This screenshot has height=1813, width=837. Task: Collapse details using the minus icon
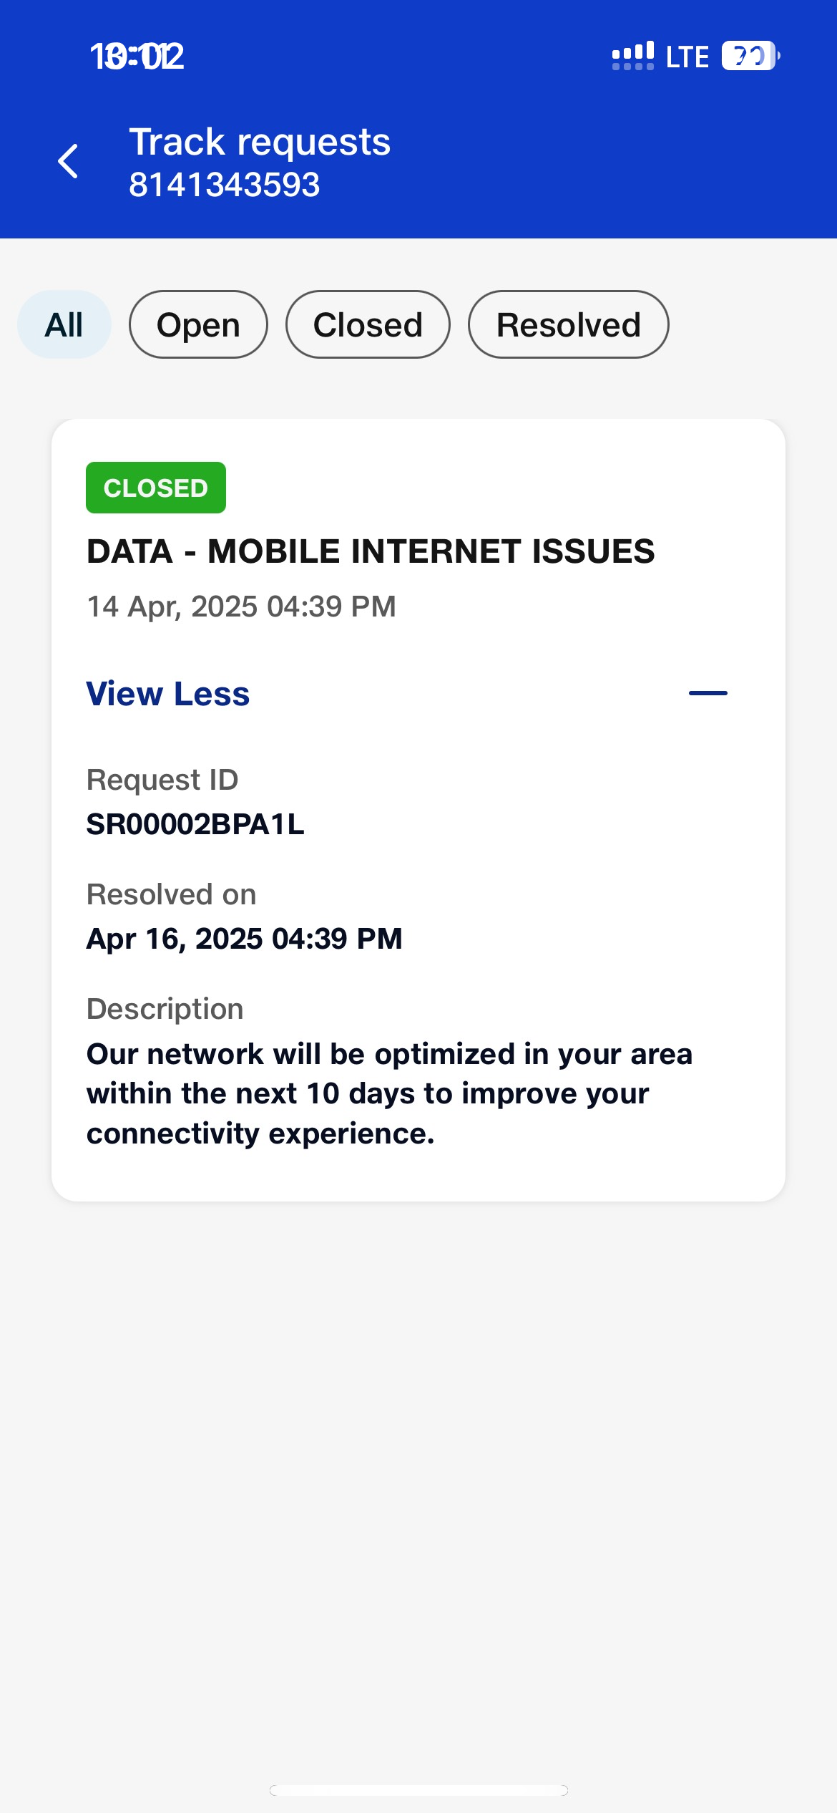pos(708,693)
